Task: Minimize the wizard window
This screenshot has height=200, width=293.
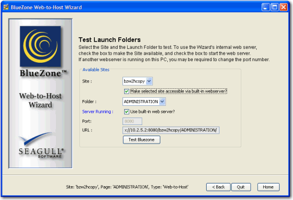Action: (265, 7)
